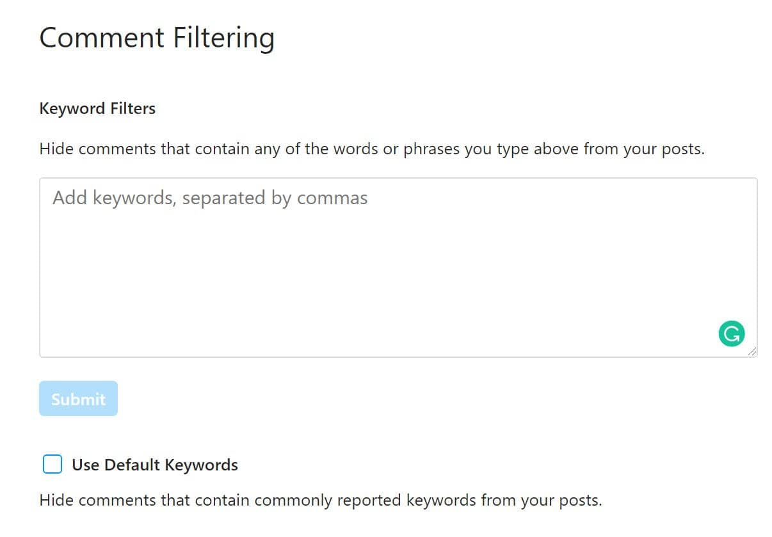The image size is (772, 537).
Task: Click the 'Add keywords, separated by commas' placeholder
Action: coord(210,198)
